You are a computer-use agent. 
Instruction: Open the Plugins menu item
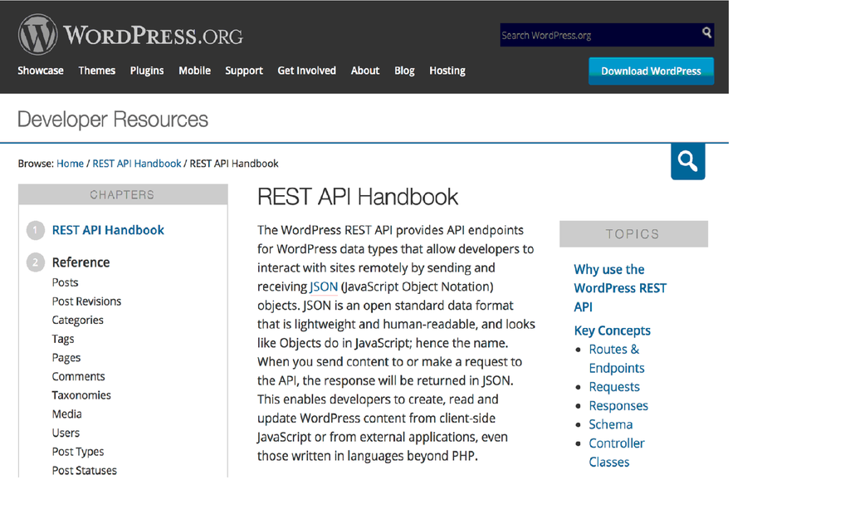pos(147,71)
